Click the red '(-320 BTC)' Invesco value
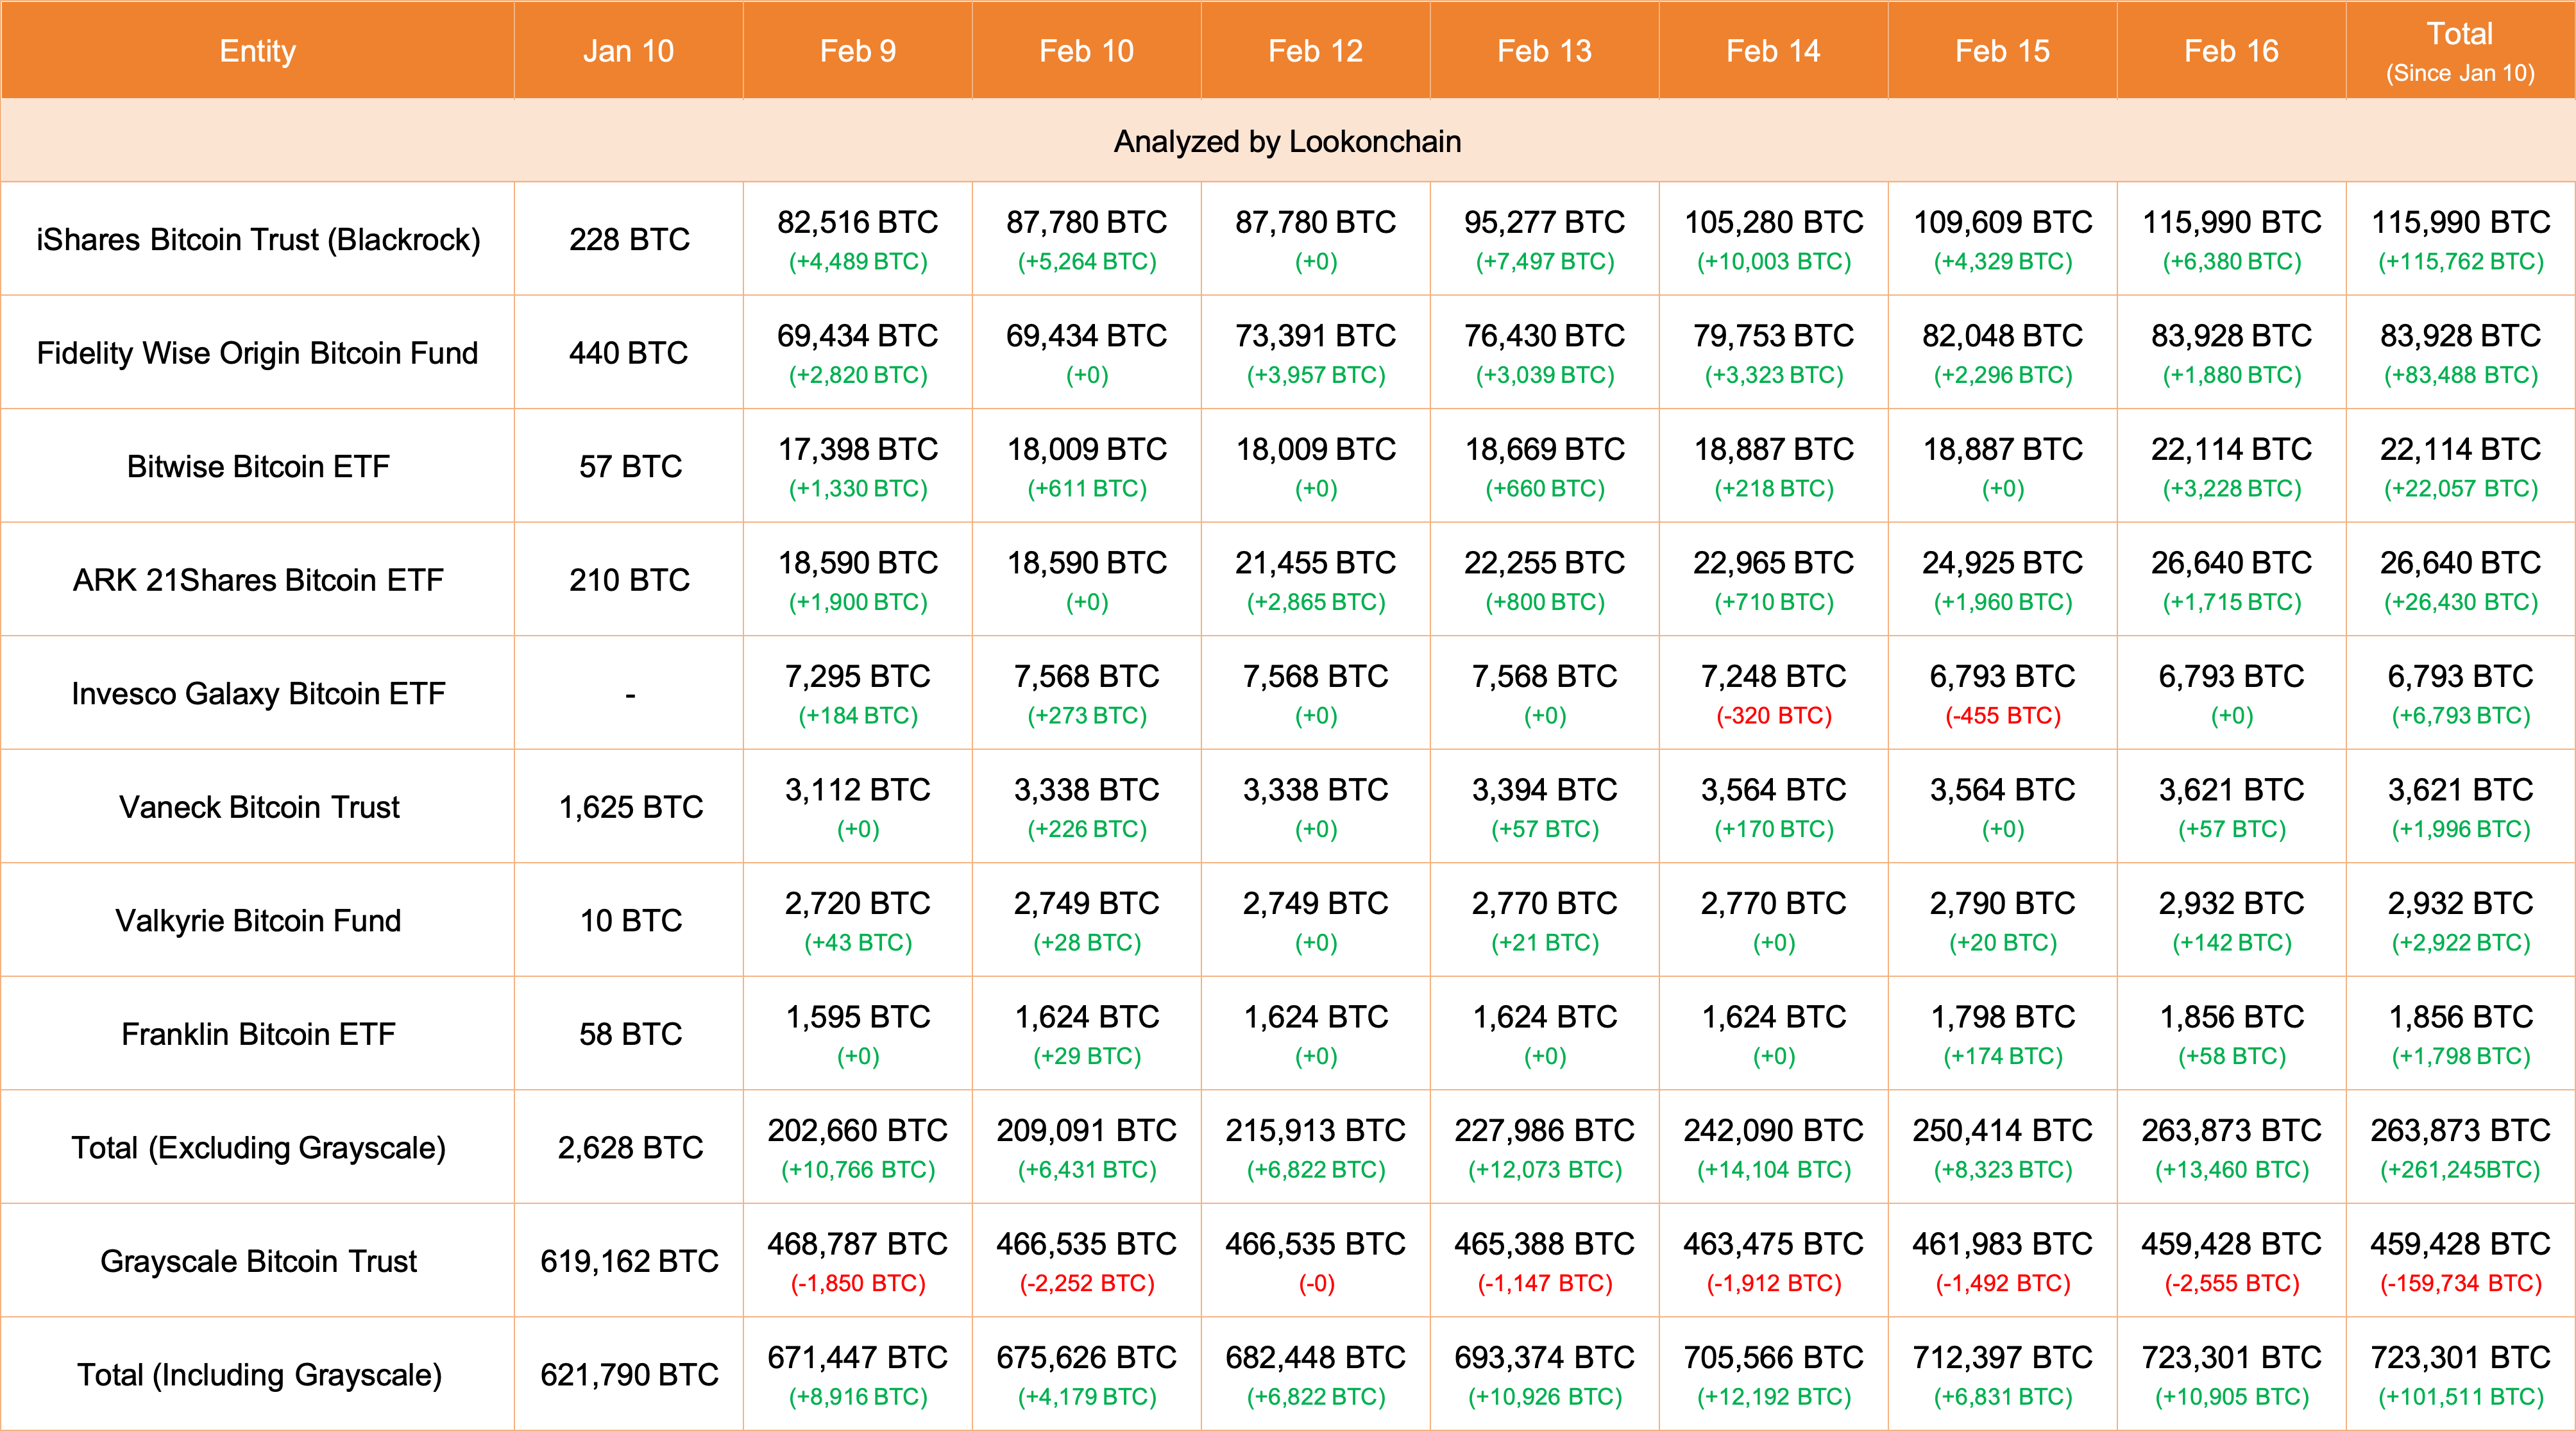Viewport: 2576px width, 1431px height. [1774, 716]
